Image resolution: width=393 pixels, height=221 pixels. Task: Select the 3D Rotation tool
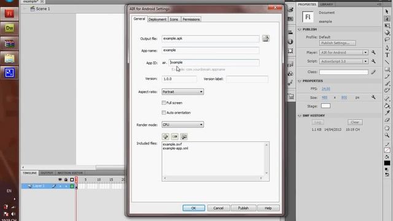(x=387, y=33)
